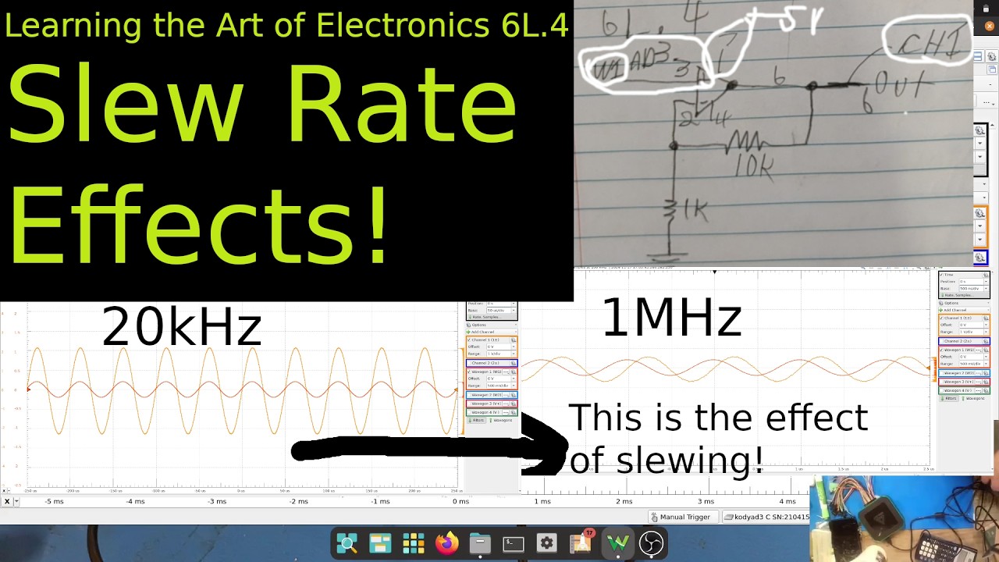
Task: Open the file manager in the dock
Action: click(x=480, y=543)
